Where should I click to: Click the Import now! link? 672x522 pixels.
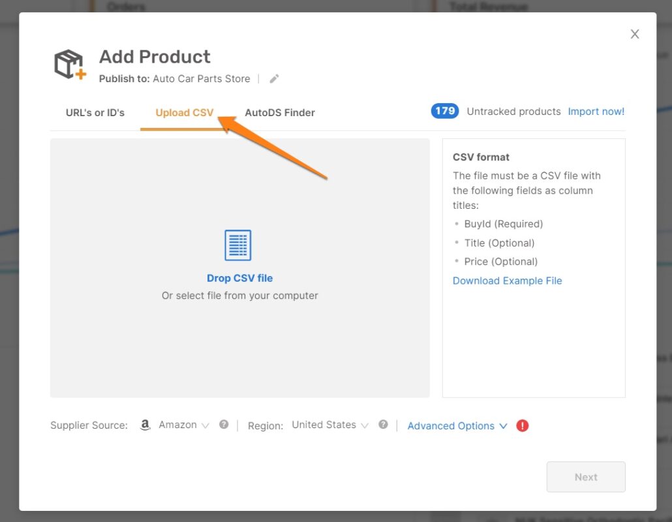(596, 112)
